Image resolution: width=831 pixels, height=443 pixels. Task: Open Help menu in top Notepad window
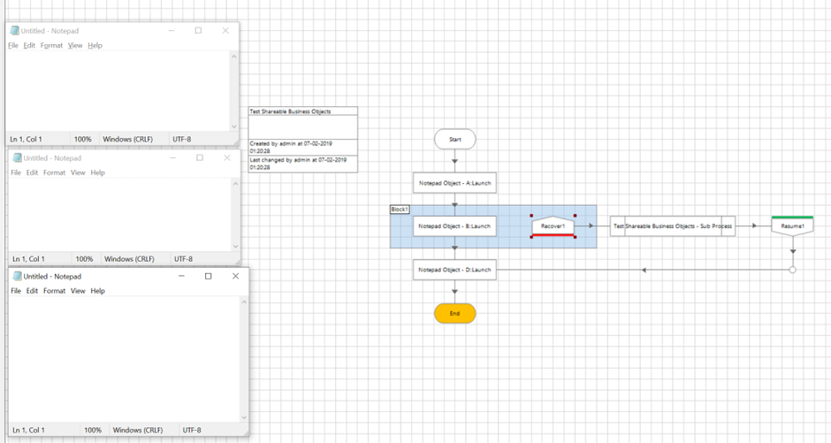[95, 46]
